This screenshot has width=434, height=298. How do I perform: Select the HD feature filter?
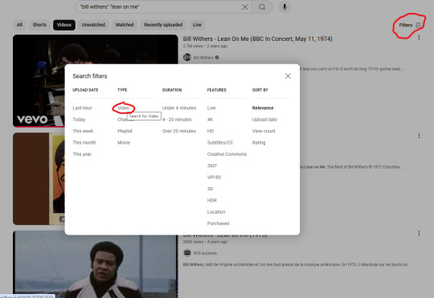pyautogui.click(x=211, y=131)
